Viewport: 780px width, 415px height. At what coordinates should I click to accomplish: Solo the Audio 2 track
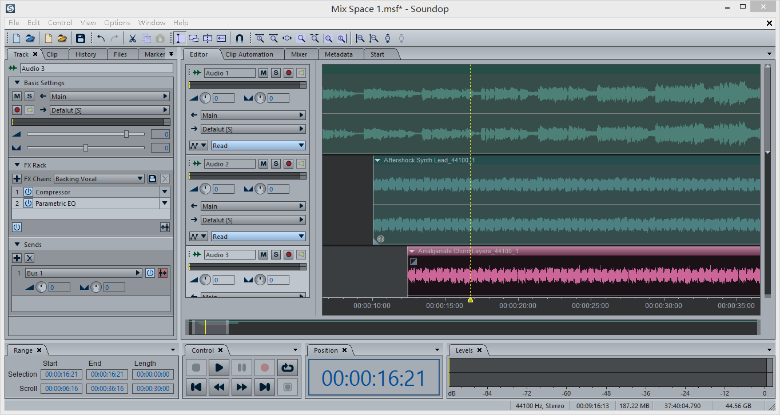(276, 164)
